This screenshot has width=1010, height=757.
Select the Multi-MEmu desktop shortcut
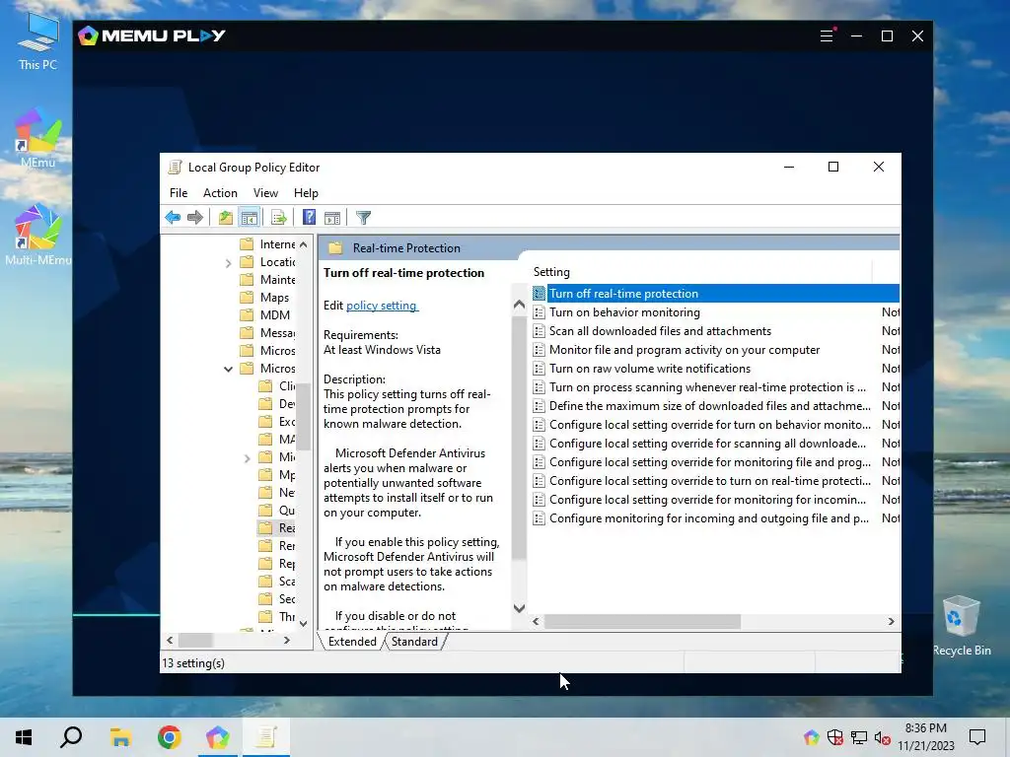click(38, 235)
